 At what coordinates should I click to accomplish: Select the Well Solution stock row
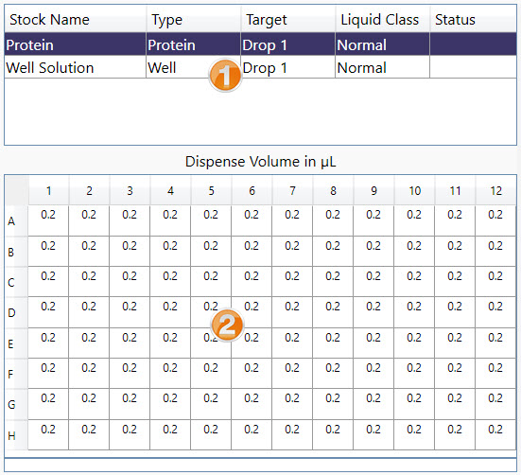[261, 67]
